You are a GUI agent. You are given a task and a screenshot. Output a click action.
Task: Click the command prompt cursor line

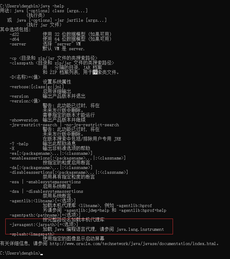[x=21, y=253]
